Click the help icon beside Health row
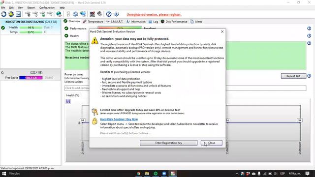315x177 pixels. point(309,36)
